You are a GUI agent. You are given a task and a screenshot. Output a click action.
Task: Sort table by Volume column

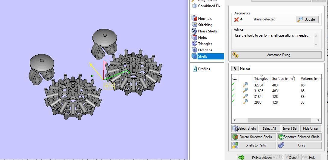click(310, 79)
